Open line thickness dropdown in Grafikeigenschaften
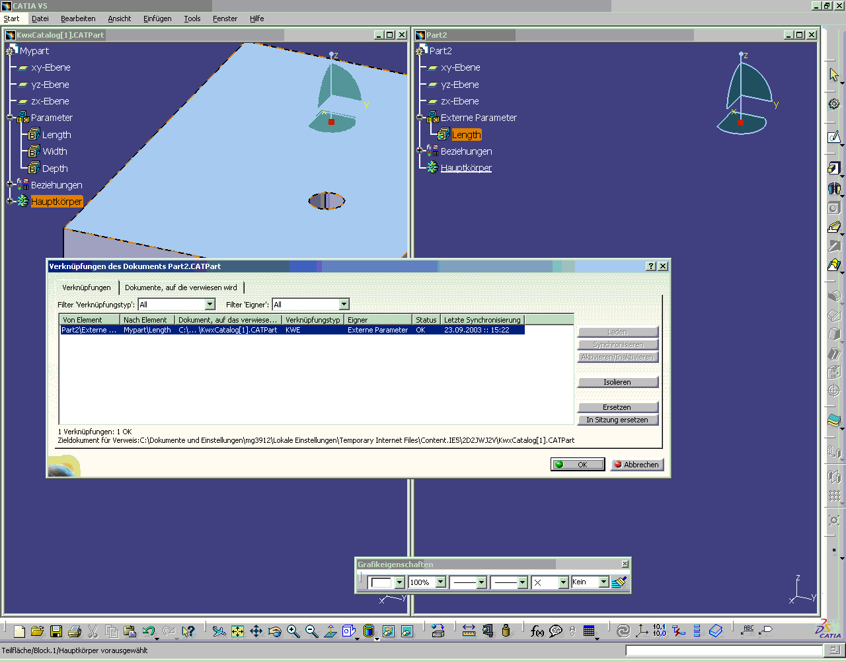This screenshot has width=846, height=661. (x=481, y=582)
